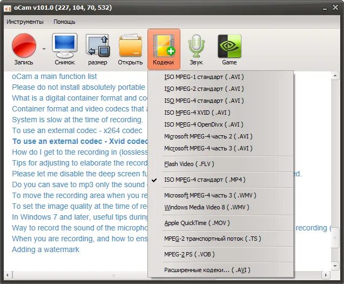Toggle the Кодеки codecs toolbar button

click(x=164, y=49)
